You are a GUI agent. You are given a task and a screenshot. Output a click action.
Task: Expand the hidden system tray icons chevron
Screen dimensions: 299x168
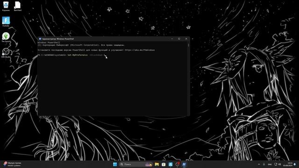(x=259, y=164)
